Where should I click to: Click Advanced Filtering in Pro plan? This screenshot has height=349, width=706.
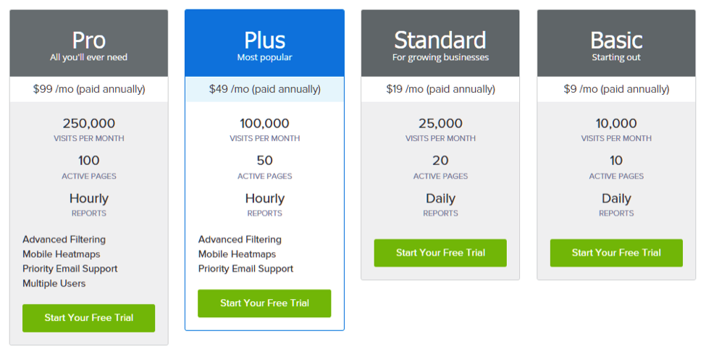[64, 240]
